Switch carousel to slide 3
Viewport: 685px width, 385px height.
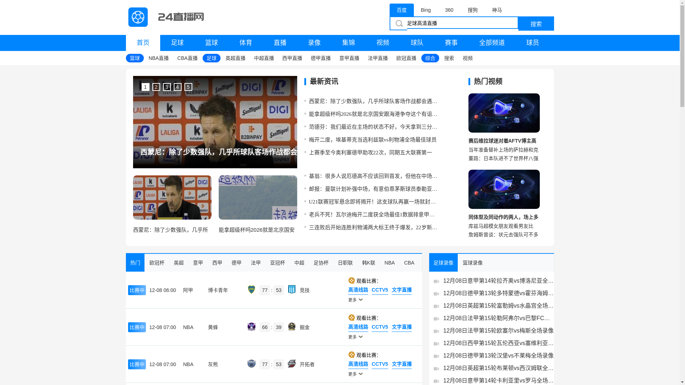click(x=167, y=87)
